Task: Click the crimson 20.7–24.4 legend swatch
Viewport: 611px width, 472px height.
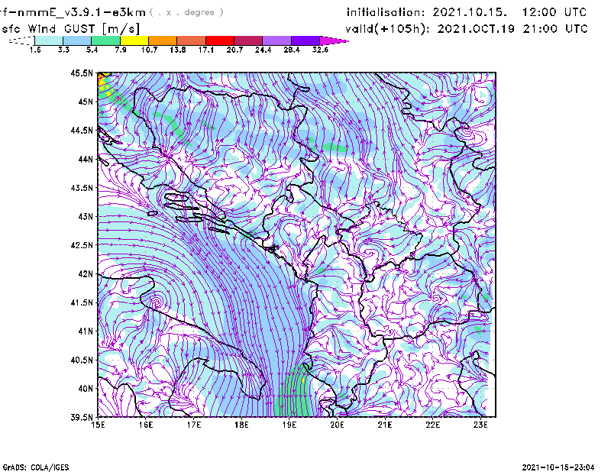Action: [x=248, y=40]
